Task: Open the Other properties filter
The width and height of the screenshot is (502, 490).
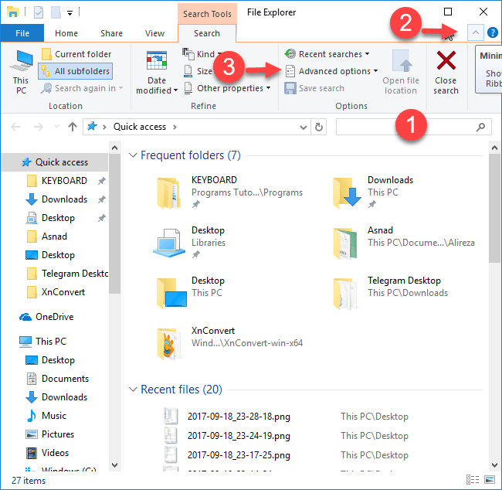Action: [x=228, y=88]
